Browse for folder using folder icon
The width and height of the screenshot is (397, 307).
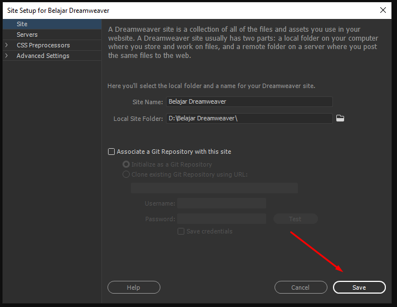pyautogui.click(x=340, y=118)
